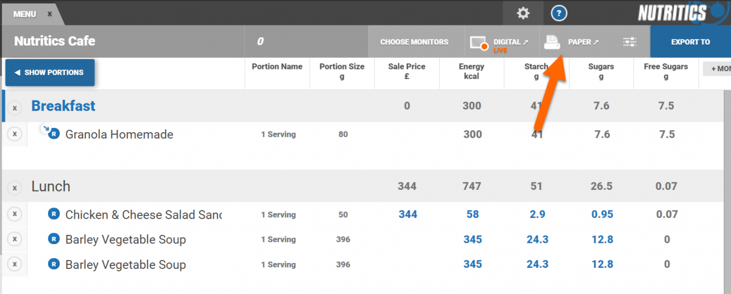Viewport: 731px width, 294px height.
Task: Open the Digital live monitor display
Action: (496, 42)
